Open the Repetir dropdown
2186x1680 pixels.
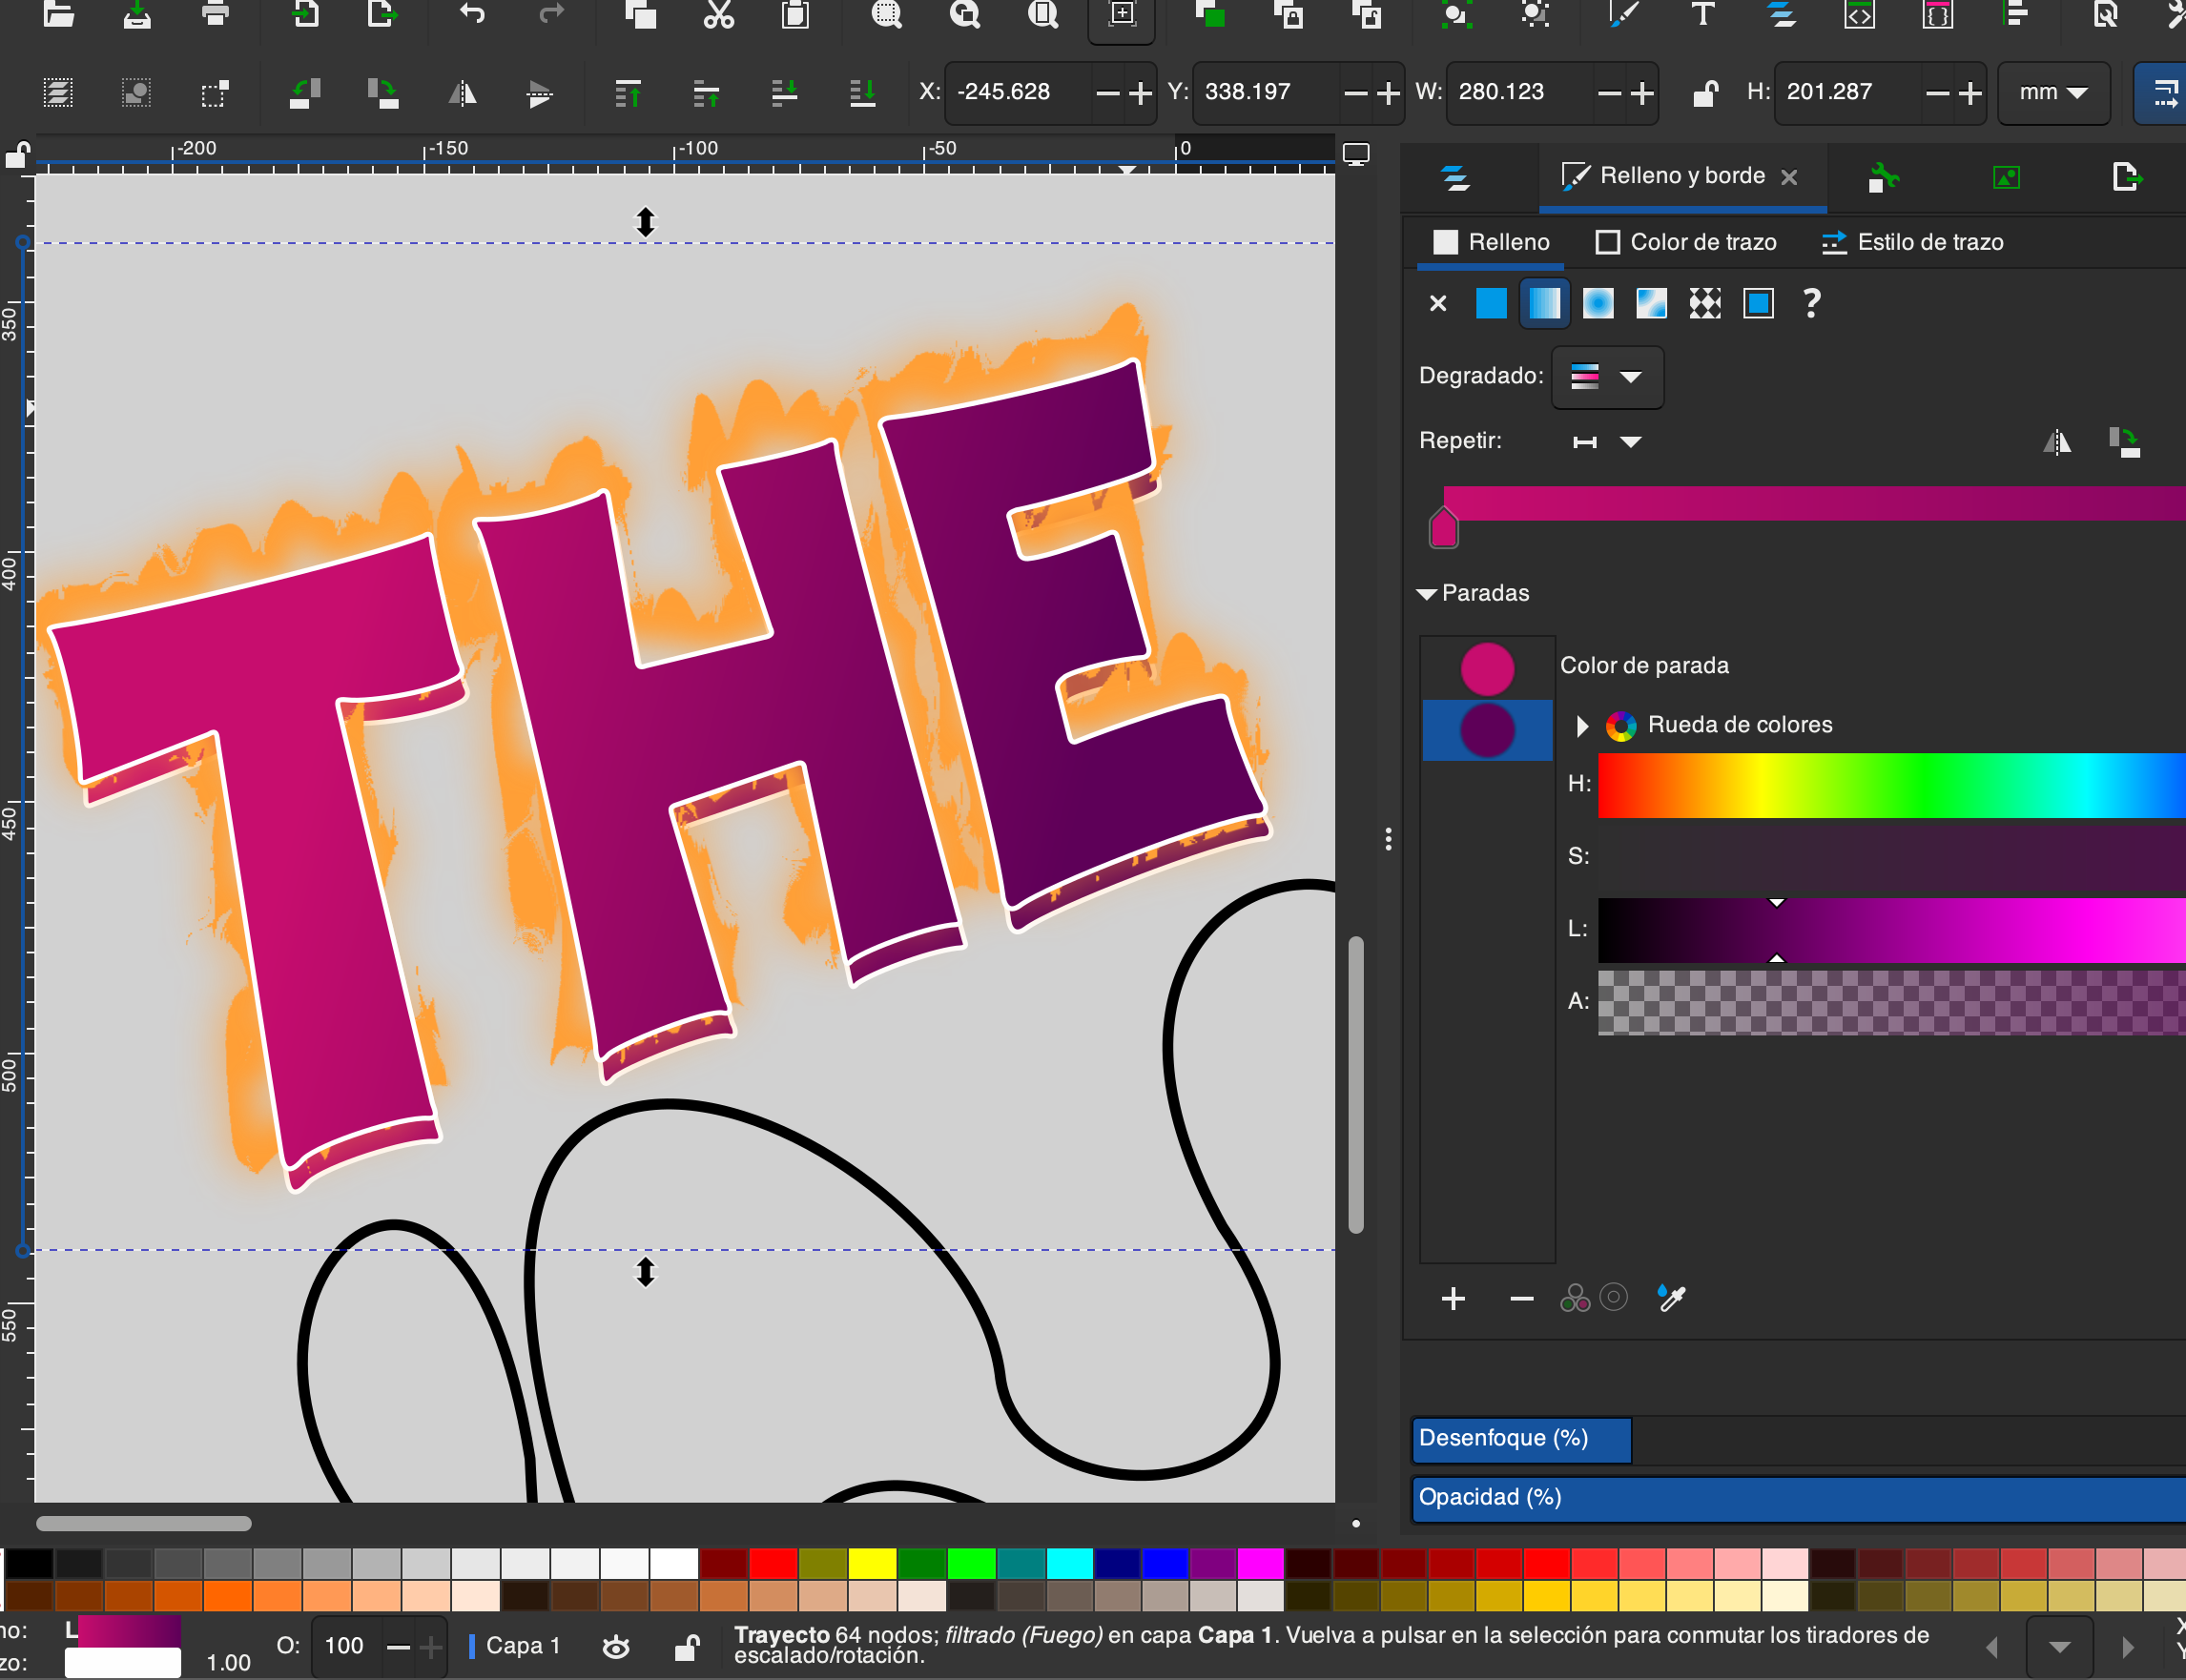click(x=1607, y=441)
